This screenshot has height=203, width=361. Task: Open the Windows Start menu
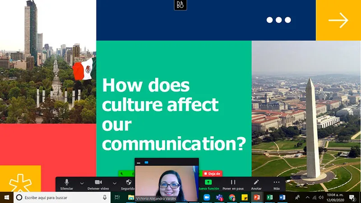6,198
